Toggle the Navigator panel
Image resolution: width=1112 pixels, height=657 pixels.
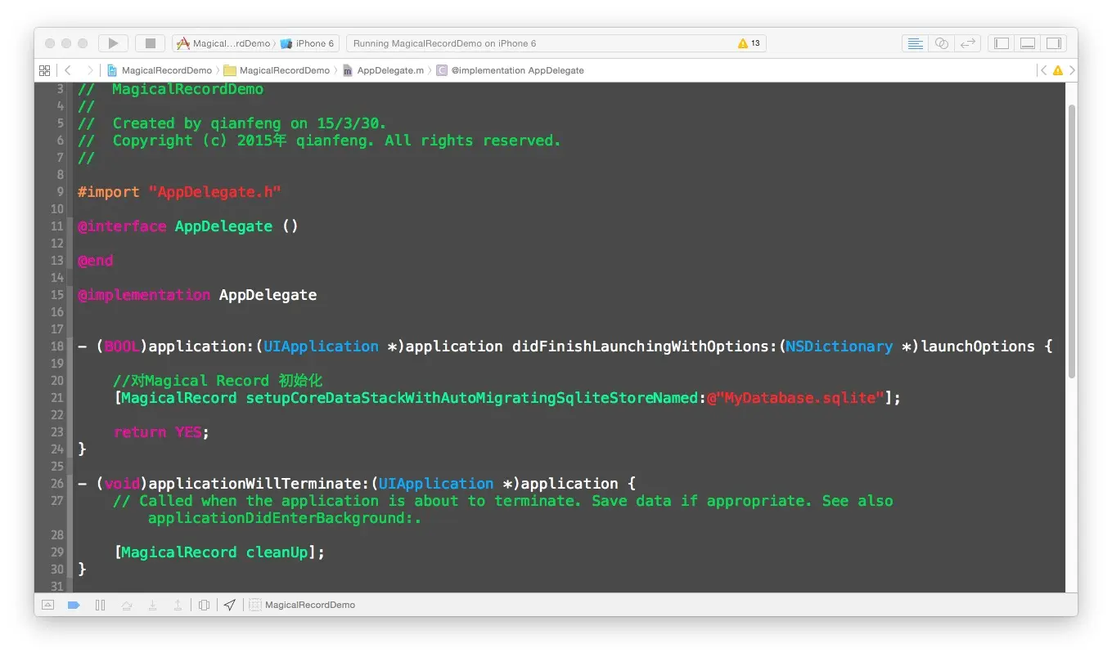1002,43
